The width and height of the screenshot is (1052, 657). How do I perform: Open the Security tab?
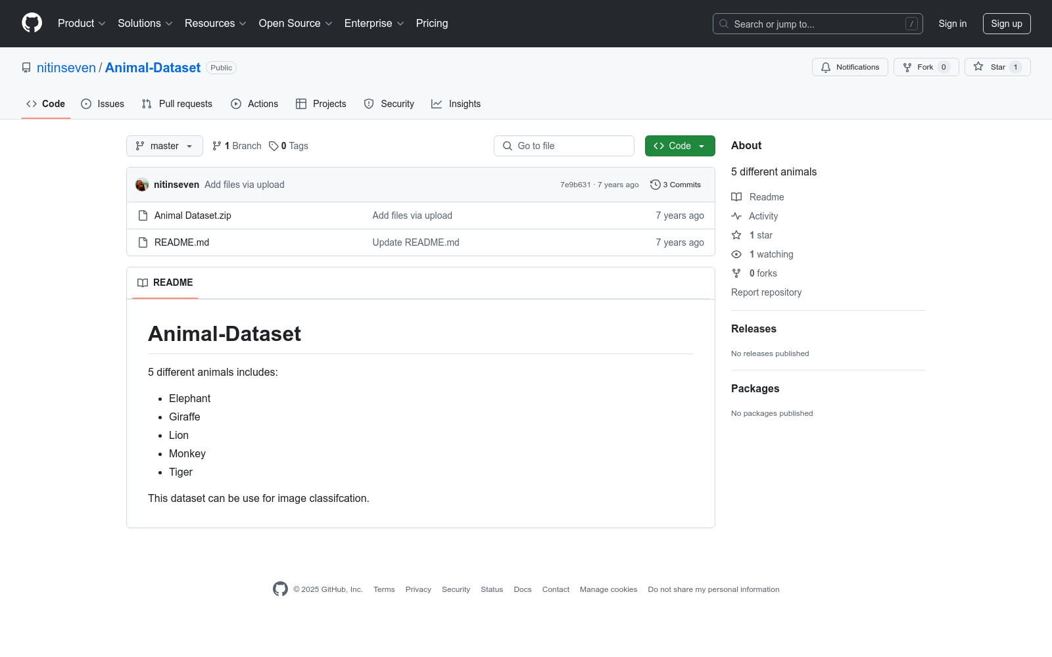coord(389,104)
